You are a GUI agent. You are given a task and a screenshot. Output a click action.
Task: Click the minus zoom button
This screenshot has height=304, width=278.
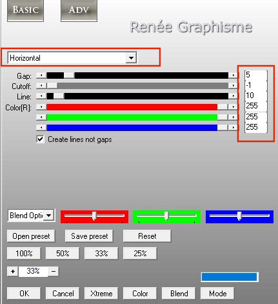point(54,272)
